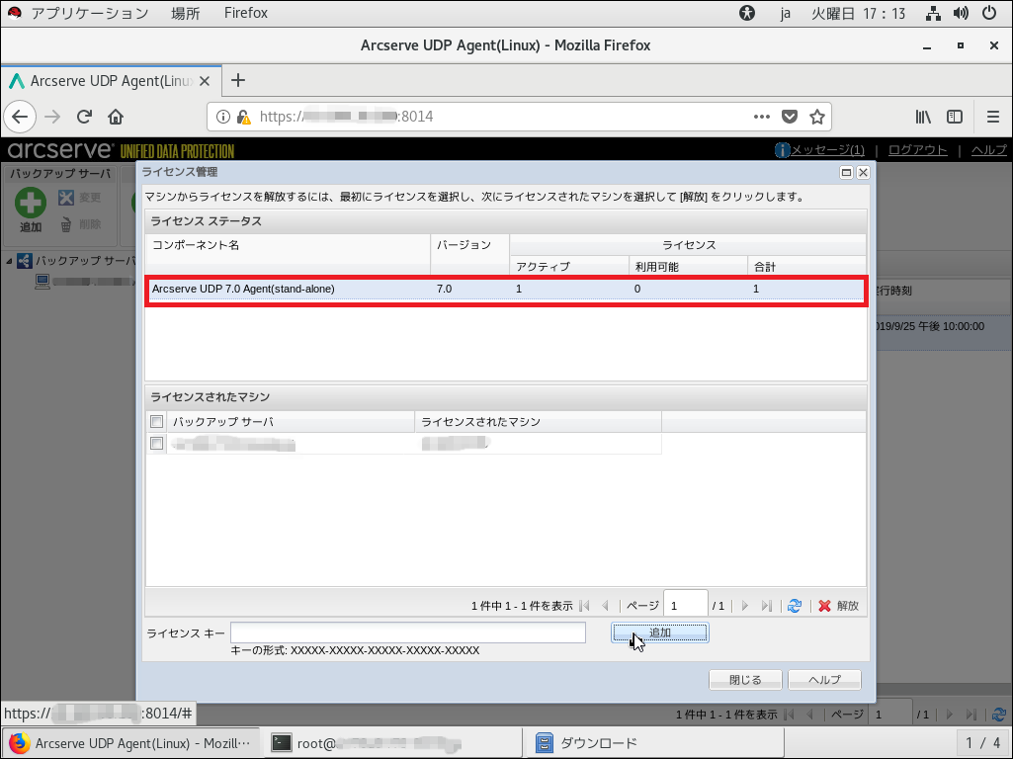Tick the select-all checkbox in licensed machines header

(x=156, y=422)
